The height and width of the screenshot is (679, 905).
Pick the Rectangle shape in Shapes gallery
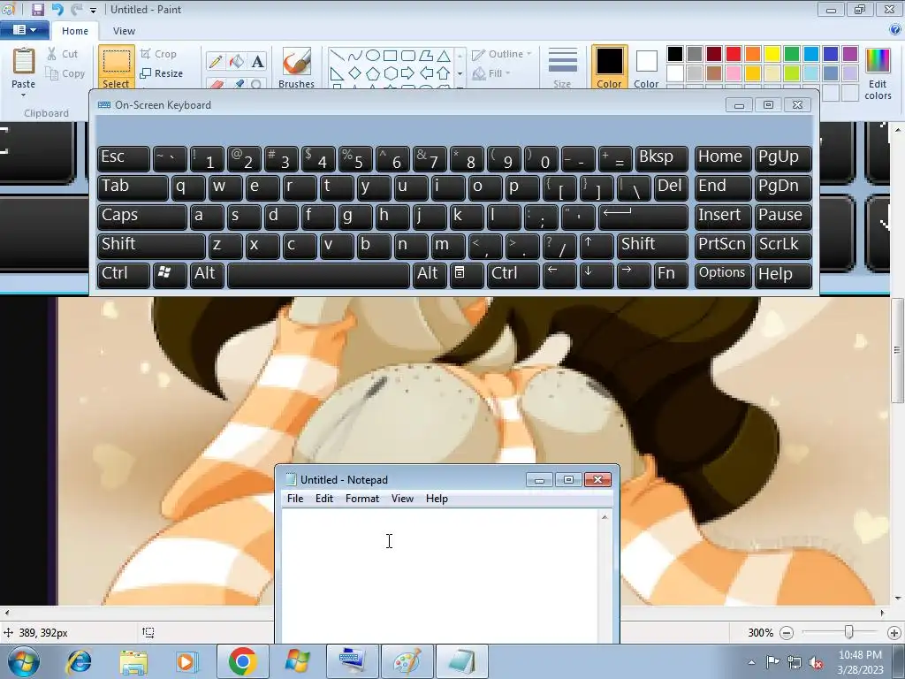pos(390,56)
